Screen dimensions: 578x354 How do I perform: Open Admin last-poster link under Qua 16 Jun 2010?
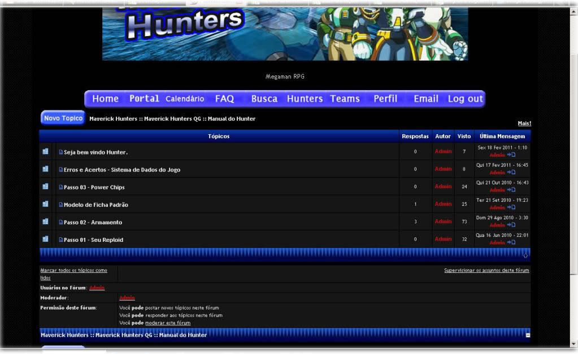click(x=497, y=242)
